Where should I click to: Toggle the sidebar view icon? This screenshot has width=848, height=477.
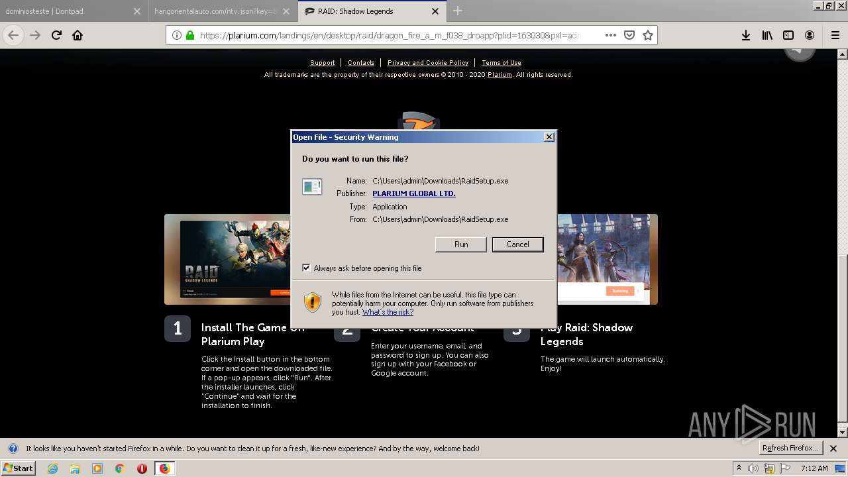tap(788, 35)
